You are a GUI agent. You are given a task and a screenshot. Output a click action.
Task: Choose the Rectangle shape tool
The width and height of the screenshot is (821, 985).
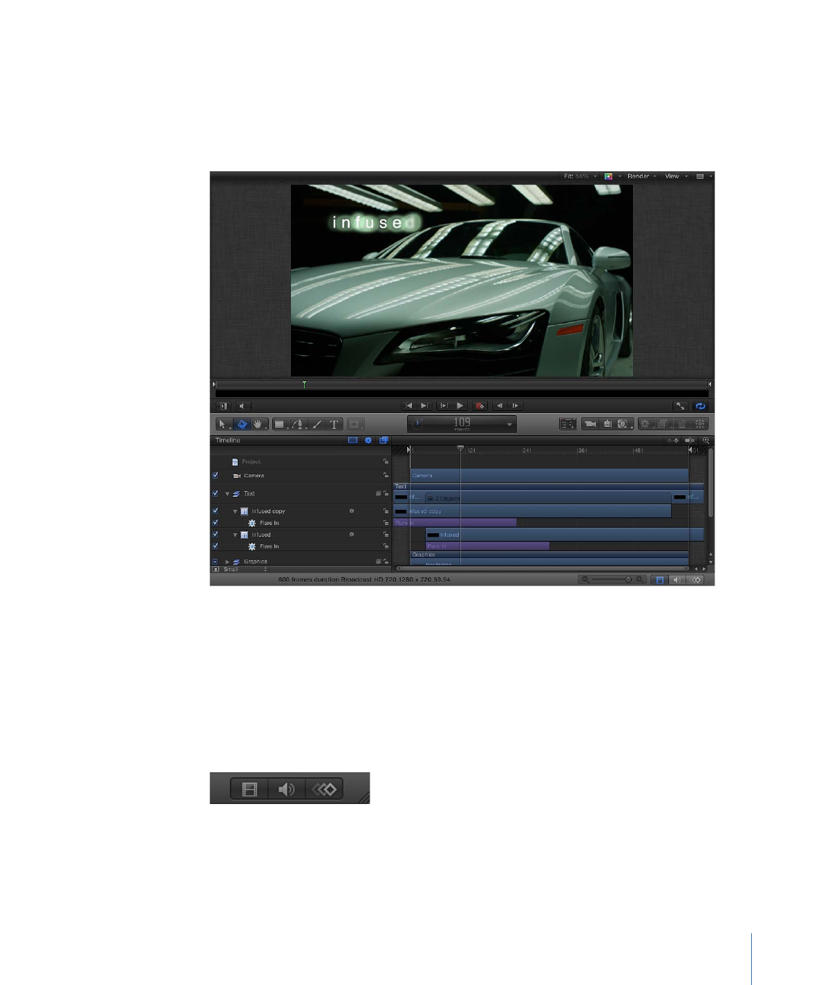coord(280,424)
